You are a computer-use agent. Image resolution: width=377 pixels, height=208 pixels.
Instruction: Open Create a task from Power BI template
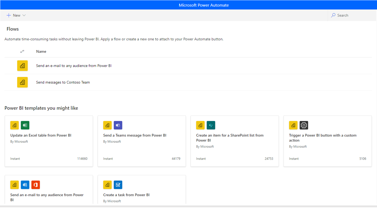point(126,195)
